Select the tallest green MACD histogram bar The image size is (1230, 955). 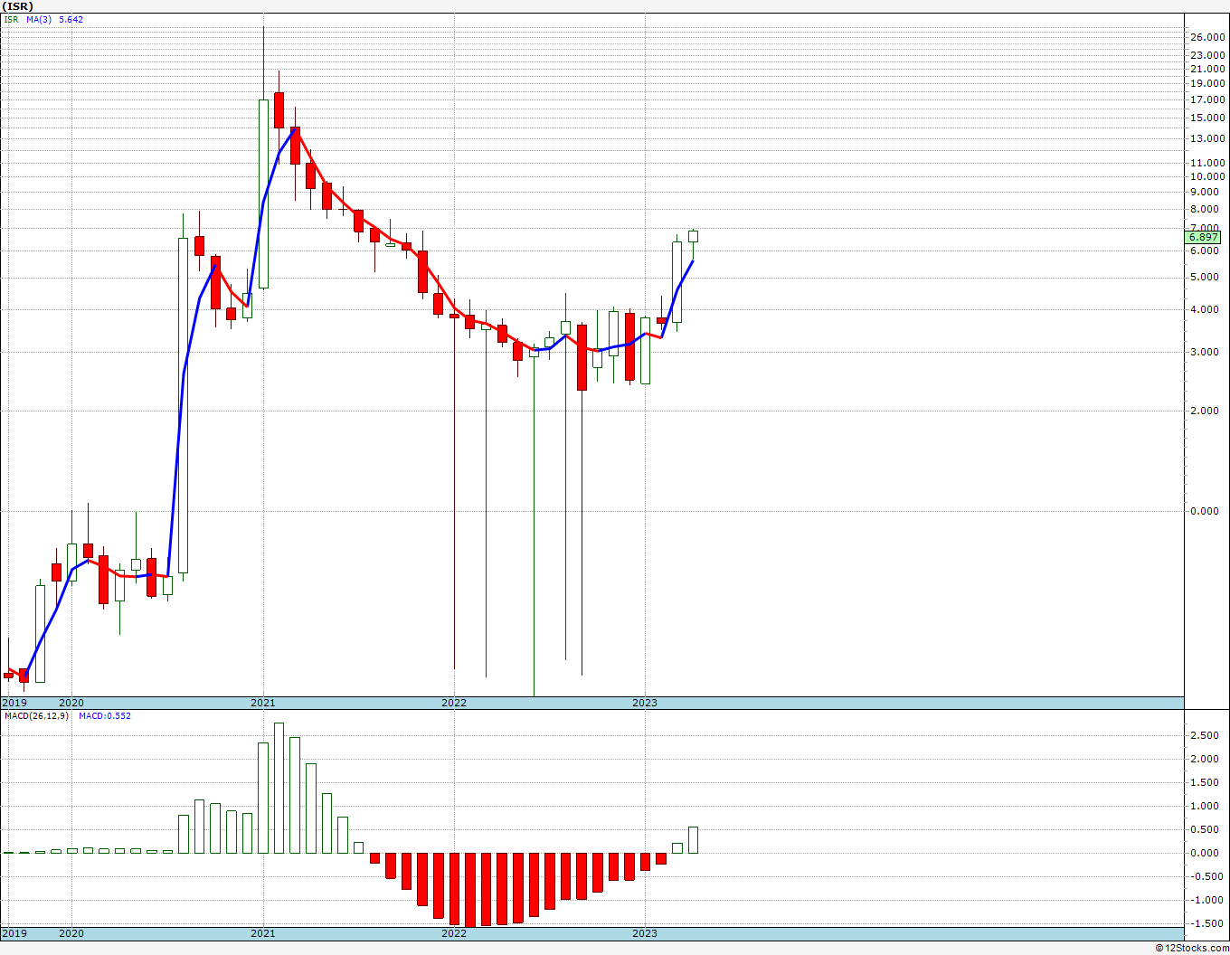279,788
